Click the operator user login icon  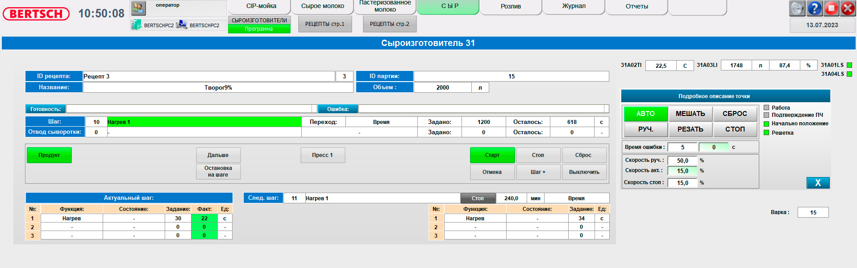pos(138,8)
